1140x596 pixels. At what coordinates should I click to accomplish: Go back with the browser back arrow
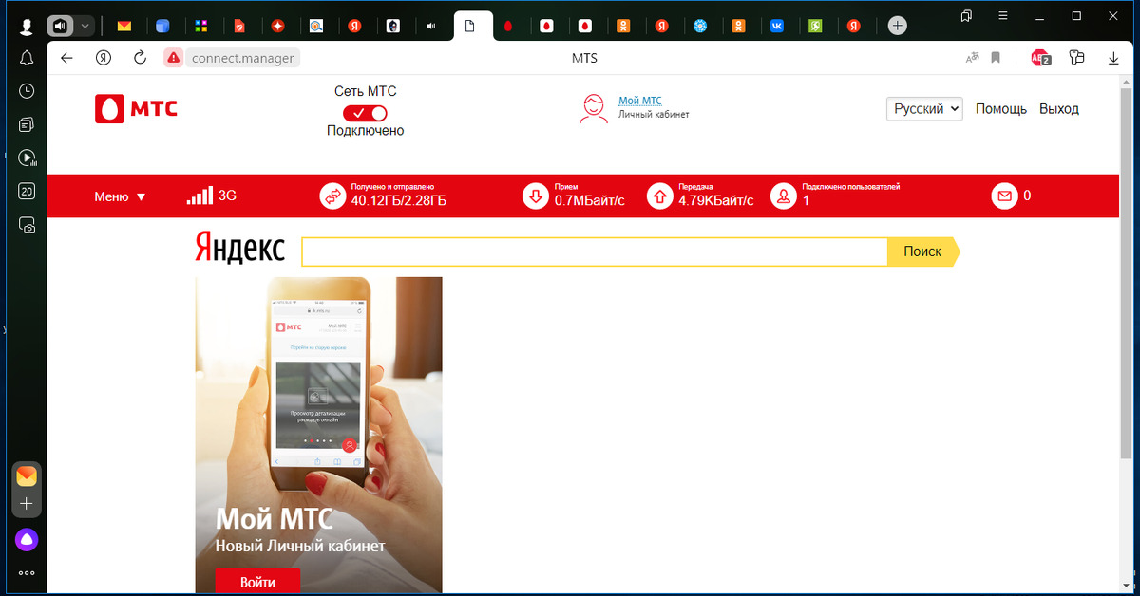point(66,58)
